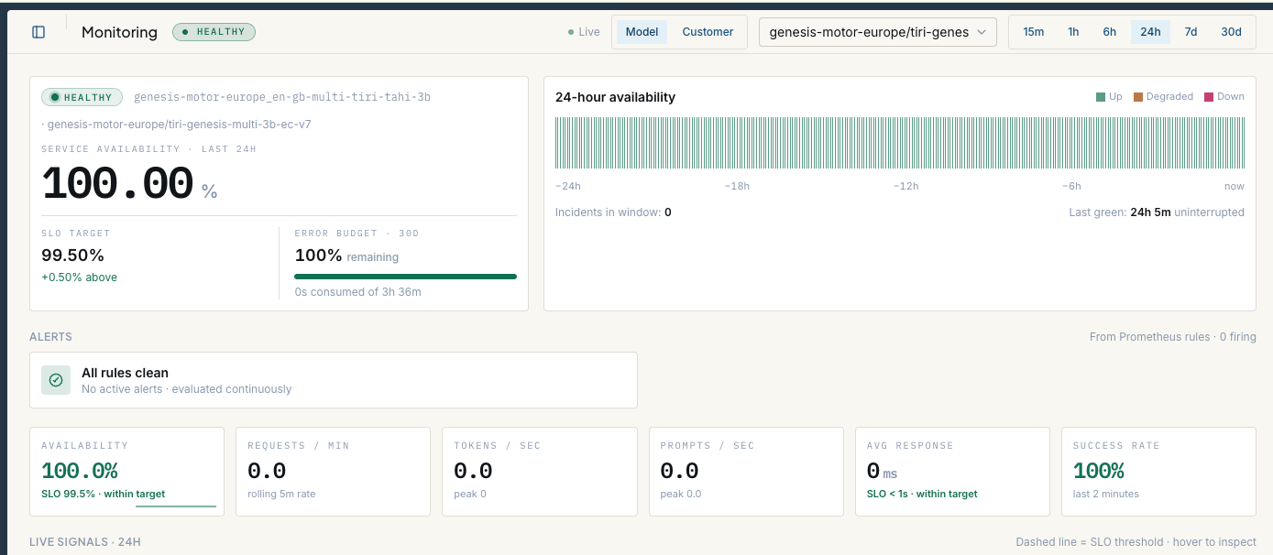Select the 15m time range
This screenshot has width=1273, height=555.
pyautogui.click(x=1034, y=32)
